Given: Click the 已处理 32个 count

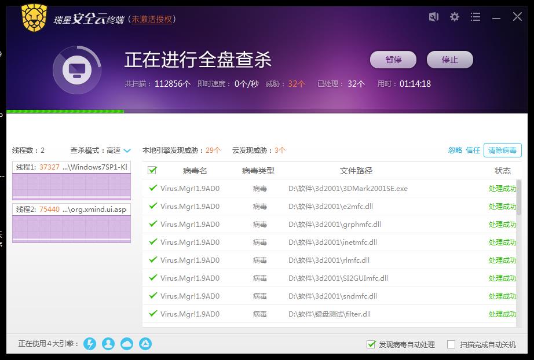Looking at the screenshot, I should [x=341, y=84].
